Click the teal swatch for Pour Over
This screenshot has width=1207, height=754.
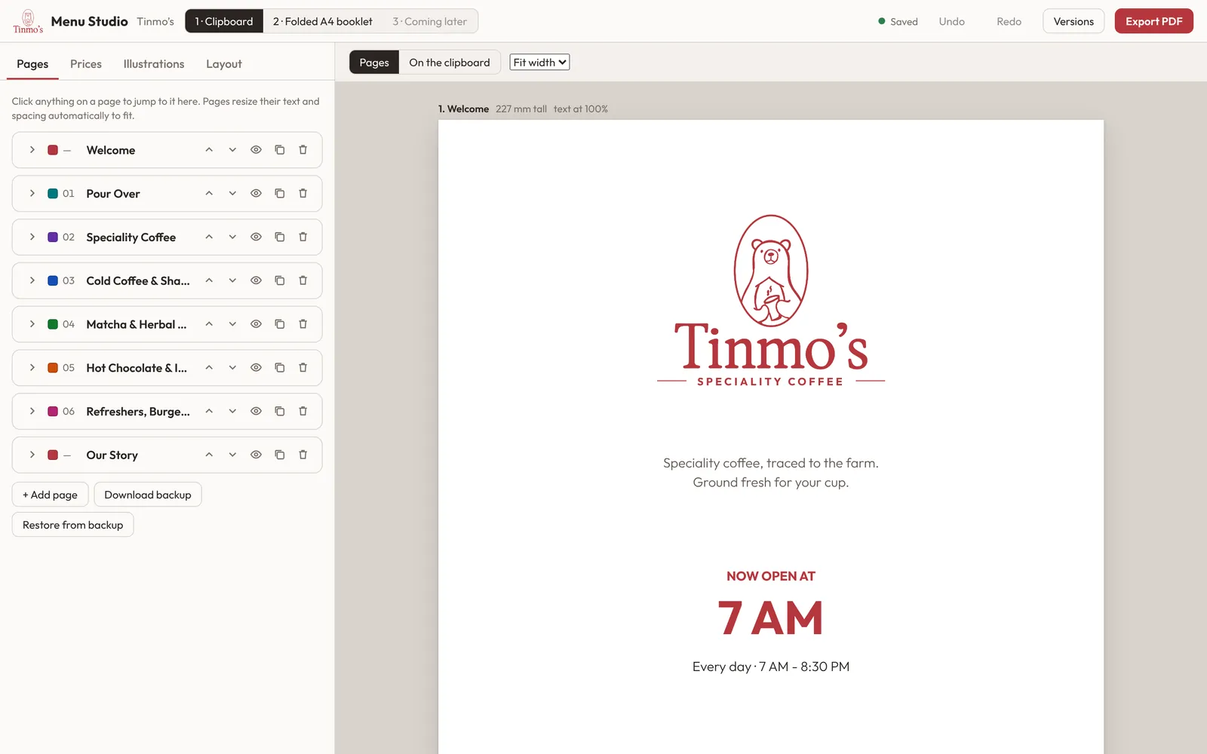pyautogui.click(x=53, y=194)
